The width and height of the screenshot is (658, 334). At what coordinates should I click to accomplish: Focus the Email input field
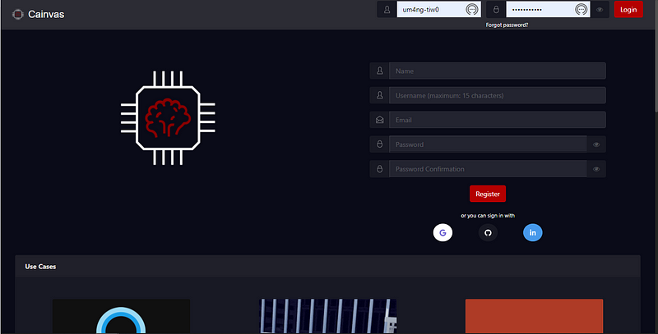498,120
